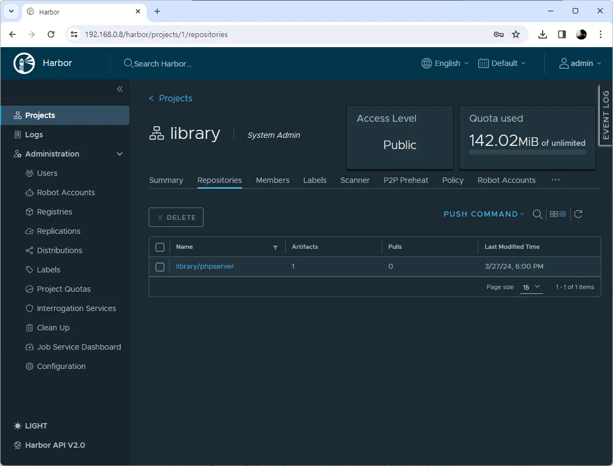Click the browser address bar URL
Viewport: 613px width, 466px height.
(156, 34)
